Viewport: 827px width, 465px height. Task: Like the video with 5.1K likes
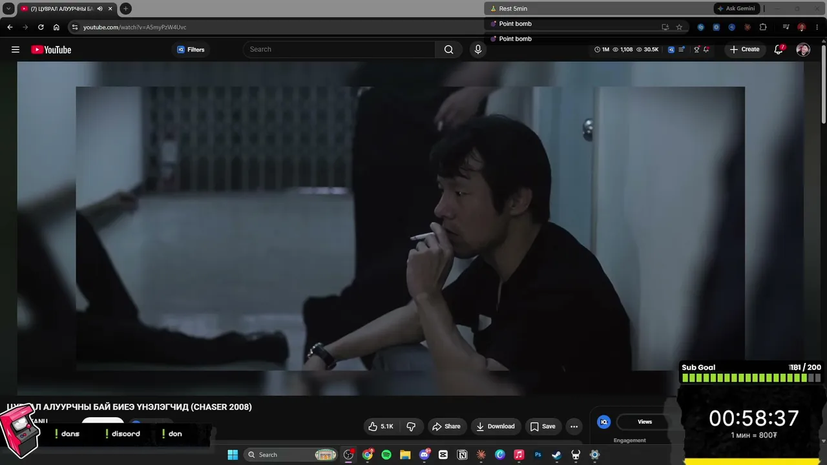pos(381,426)
